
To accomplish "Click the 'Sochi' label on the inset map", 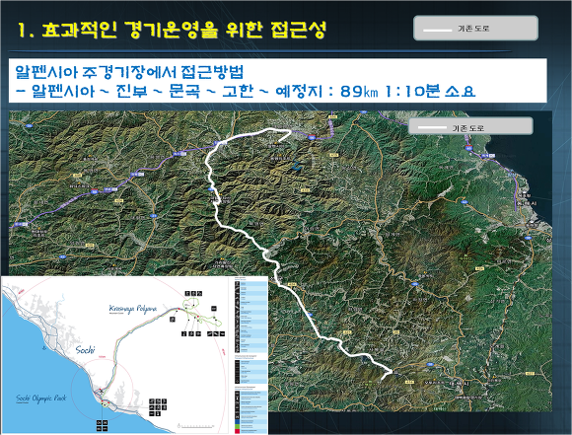I will pyautogui.click(x=86, y=349).
